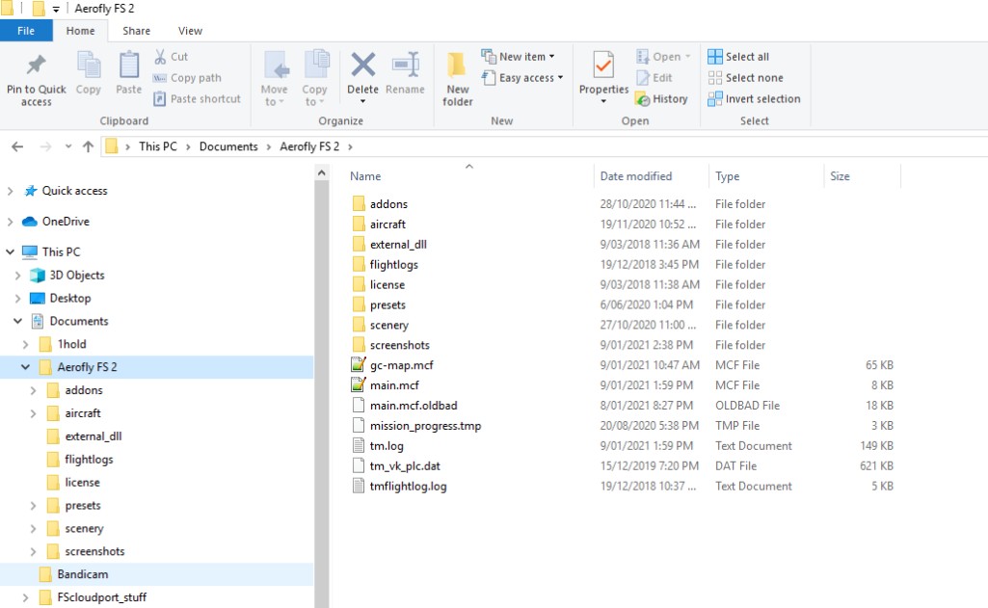Expand the 1hold folder node
This screenshot has height=608, width=988.
pyautogui.click(x=25, y=344)
